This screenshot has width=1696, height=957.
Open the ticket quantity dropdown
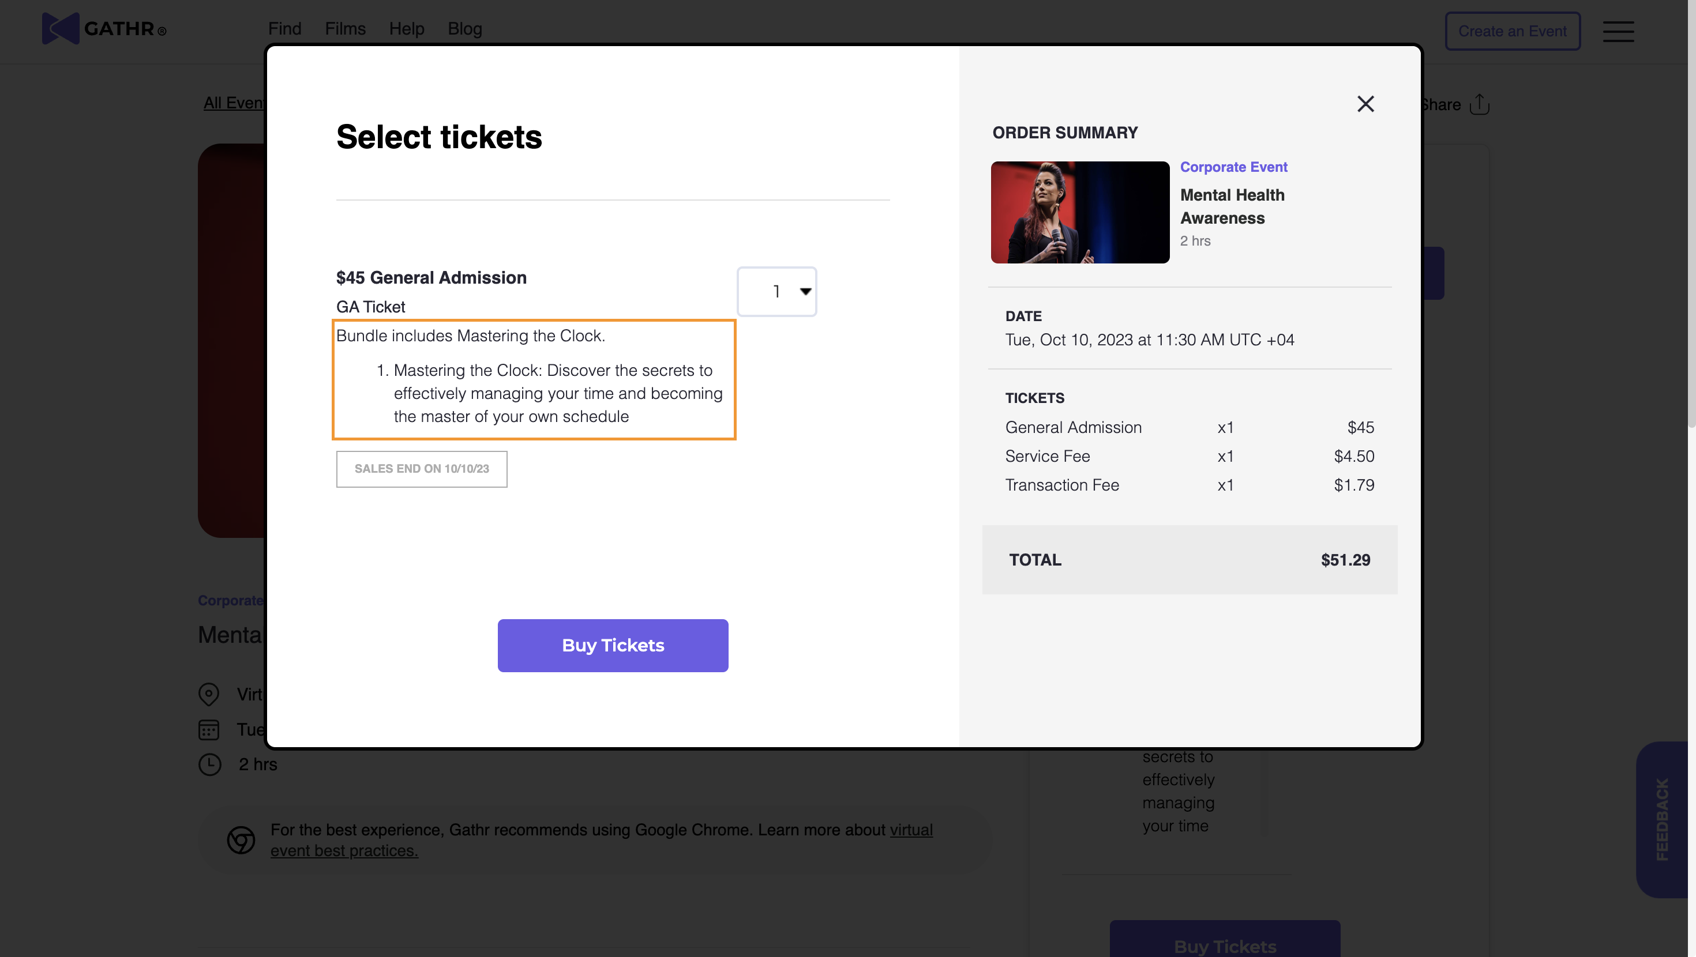tap(775, 292)
